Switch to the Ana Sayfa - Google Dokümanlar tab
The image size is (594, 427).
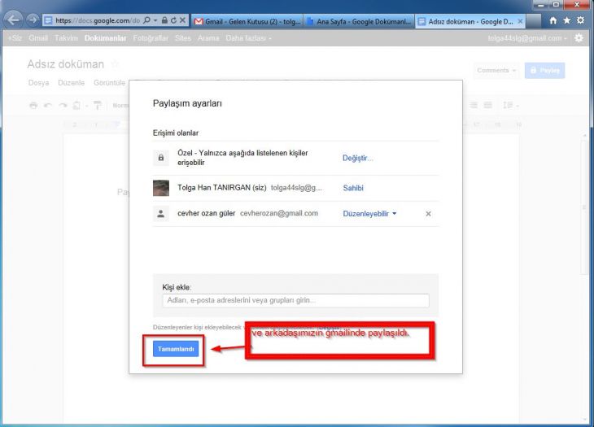(359, 22)
